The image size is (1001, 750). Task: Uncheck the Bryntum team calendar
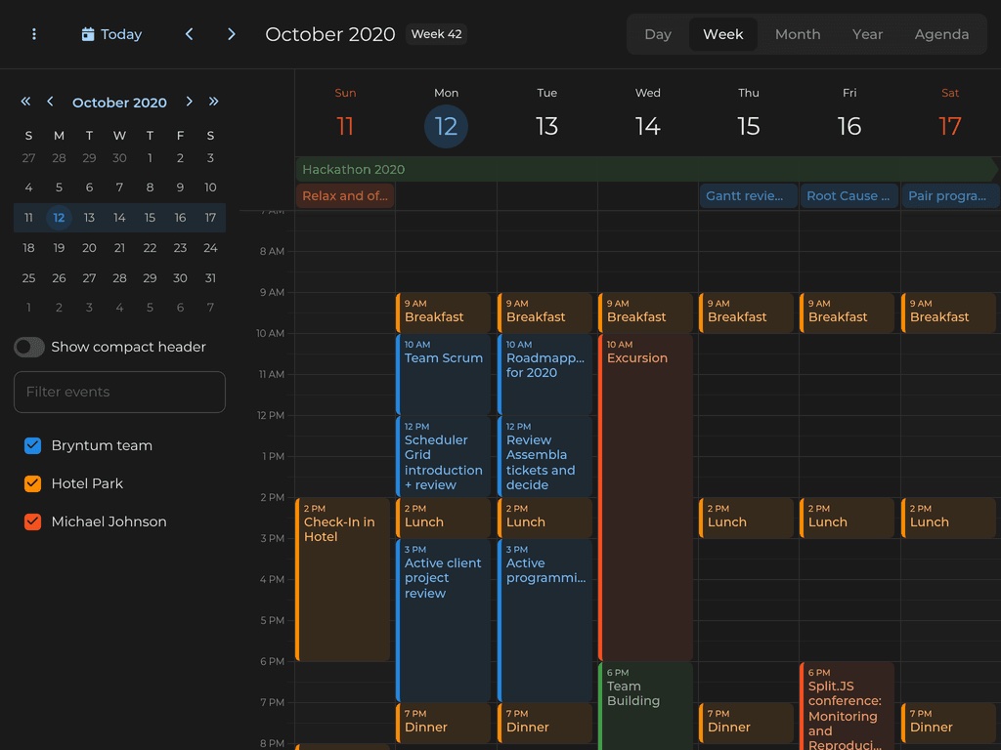pyautogui.click(x=32, y=445)
